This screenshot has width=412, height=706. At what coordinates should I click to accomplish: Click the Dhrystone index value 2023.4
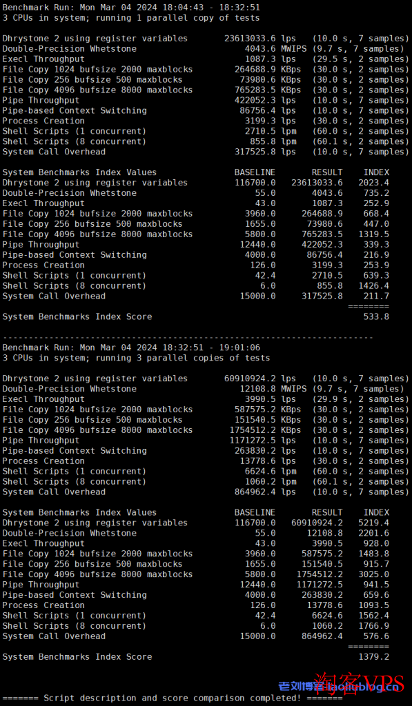(373, 183)
